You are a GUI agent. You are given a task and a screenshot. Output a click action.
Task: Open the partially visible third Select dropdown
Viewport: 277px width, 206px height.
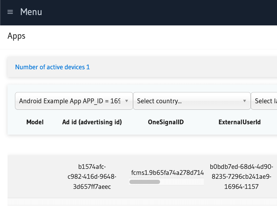264,101
